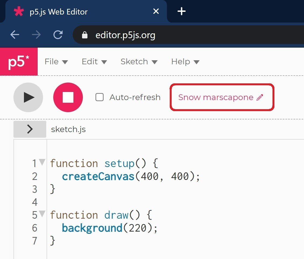Enable the Auto-refresh checkbox
304x259 pixels.
click(x=100, y=97)
